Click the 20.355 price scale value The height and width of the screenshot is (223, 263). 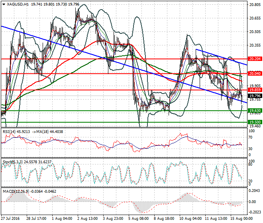(x=255, y=45)
